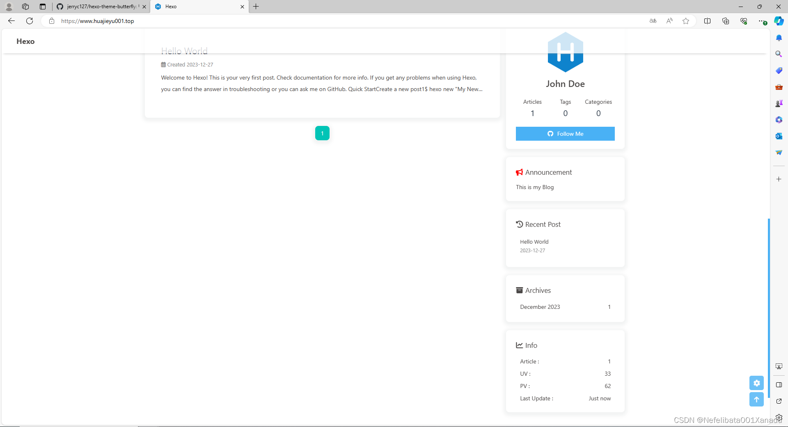Open Settings and more menu
The width and height of the screenshot is (788, 427).
tap(762, 21)
